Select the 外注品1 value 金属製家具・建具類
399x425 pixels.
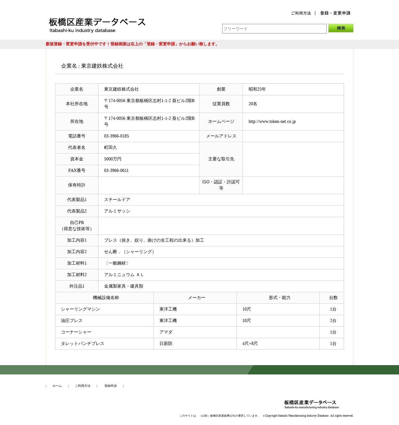point(124,286)
